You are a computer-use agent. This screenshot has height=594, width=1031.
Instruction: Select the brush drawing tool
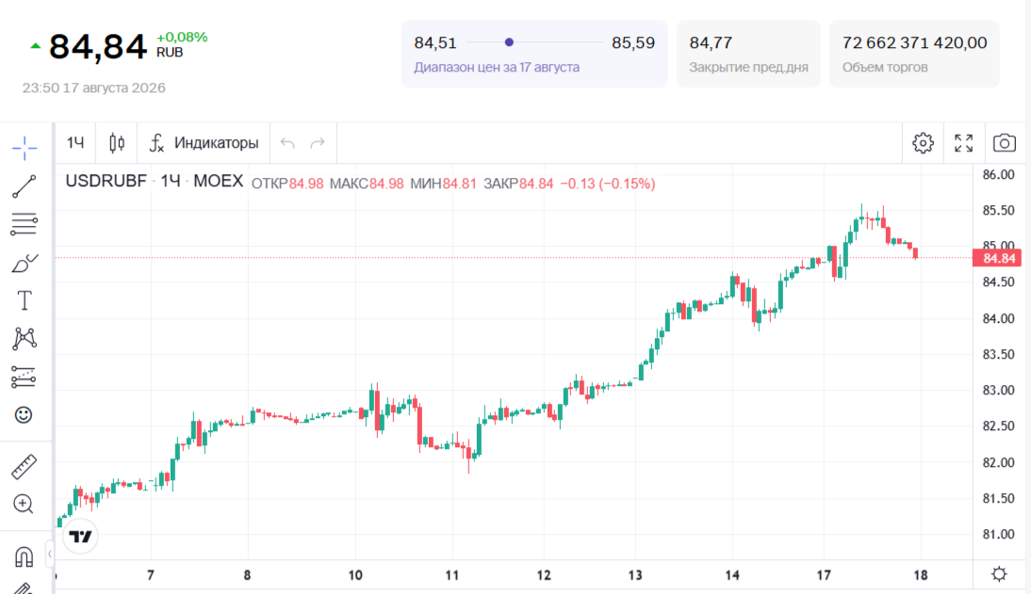coord(25,263)
